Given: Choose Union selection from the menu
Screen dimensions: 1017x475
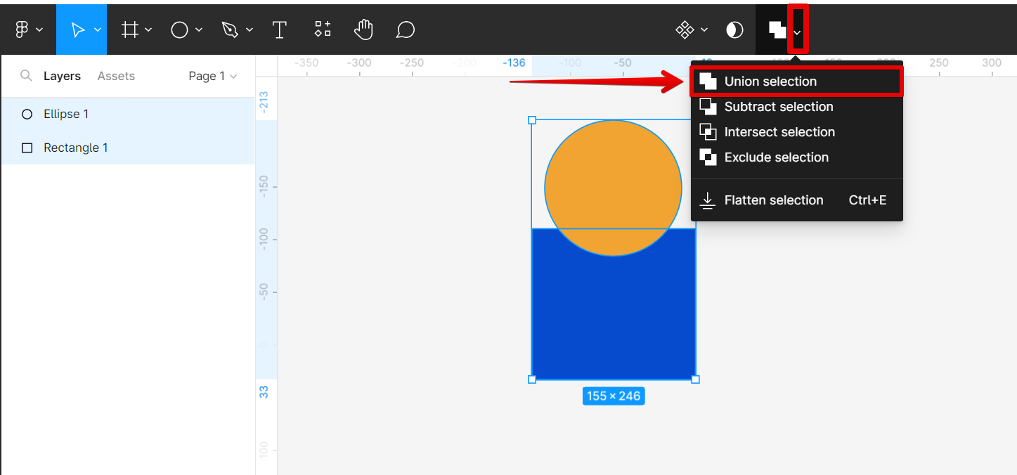Looking at the screenshot, I should pyautogui.click(x=770, y=82).
